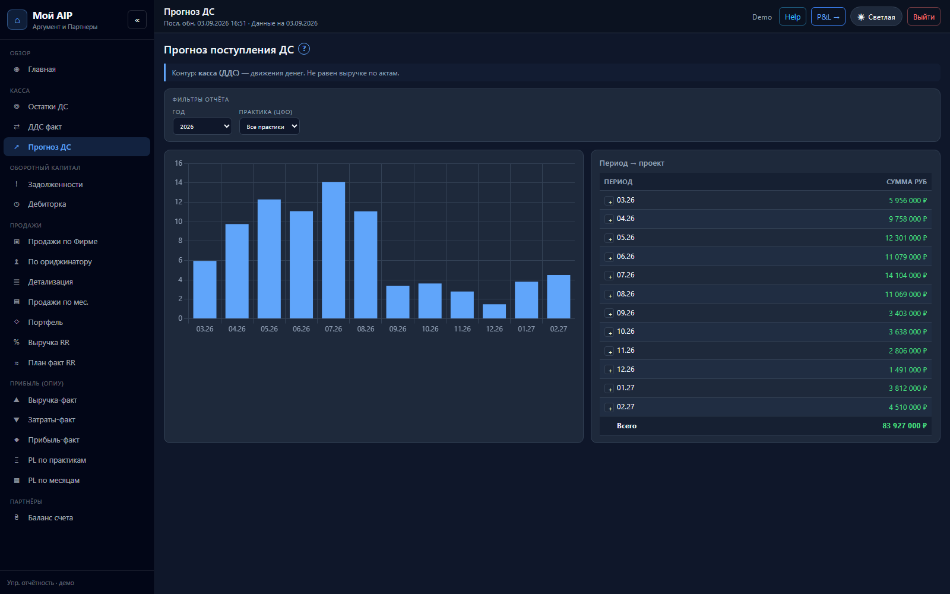
Task: Click the PL по месяцам icon
Action: (x=17, y=481)
